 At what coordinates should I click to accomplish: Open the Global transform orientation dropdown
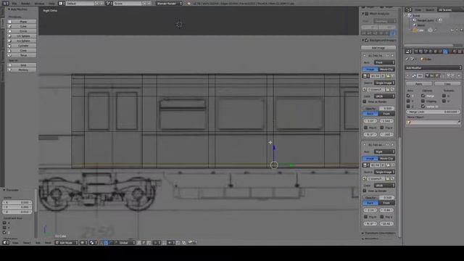click(x=128, y=243)
